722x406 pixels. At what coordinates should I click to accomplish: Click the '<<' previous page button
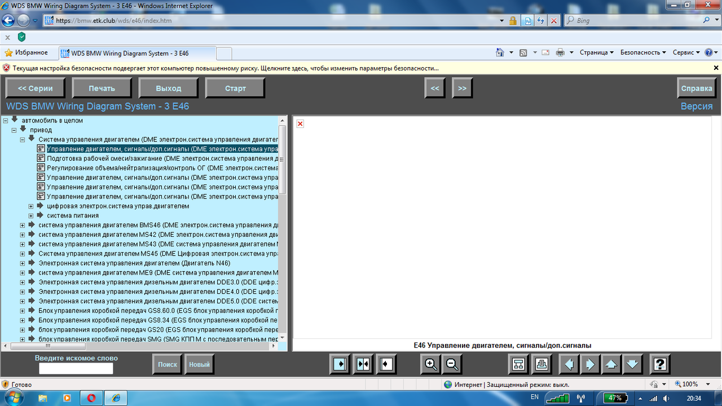click(435, 89)
